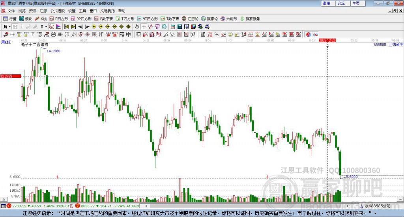Open the 板块 sector view

point(26,19)
